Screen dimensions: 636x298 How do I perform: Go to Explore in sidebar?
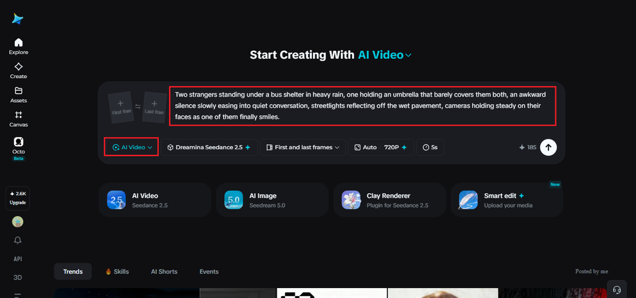point(18,46)
